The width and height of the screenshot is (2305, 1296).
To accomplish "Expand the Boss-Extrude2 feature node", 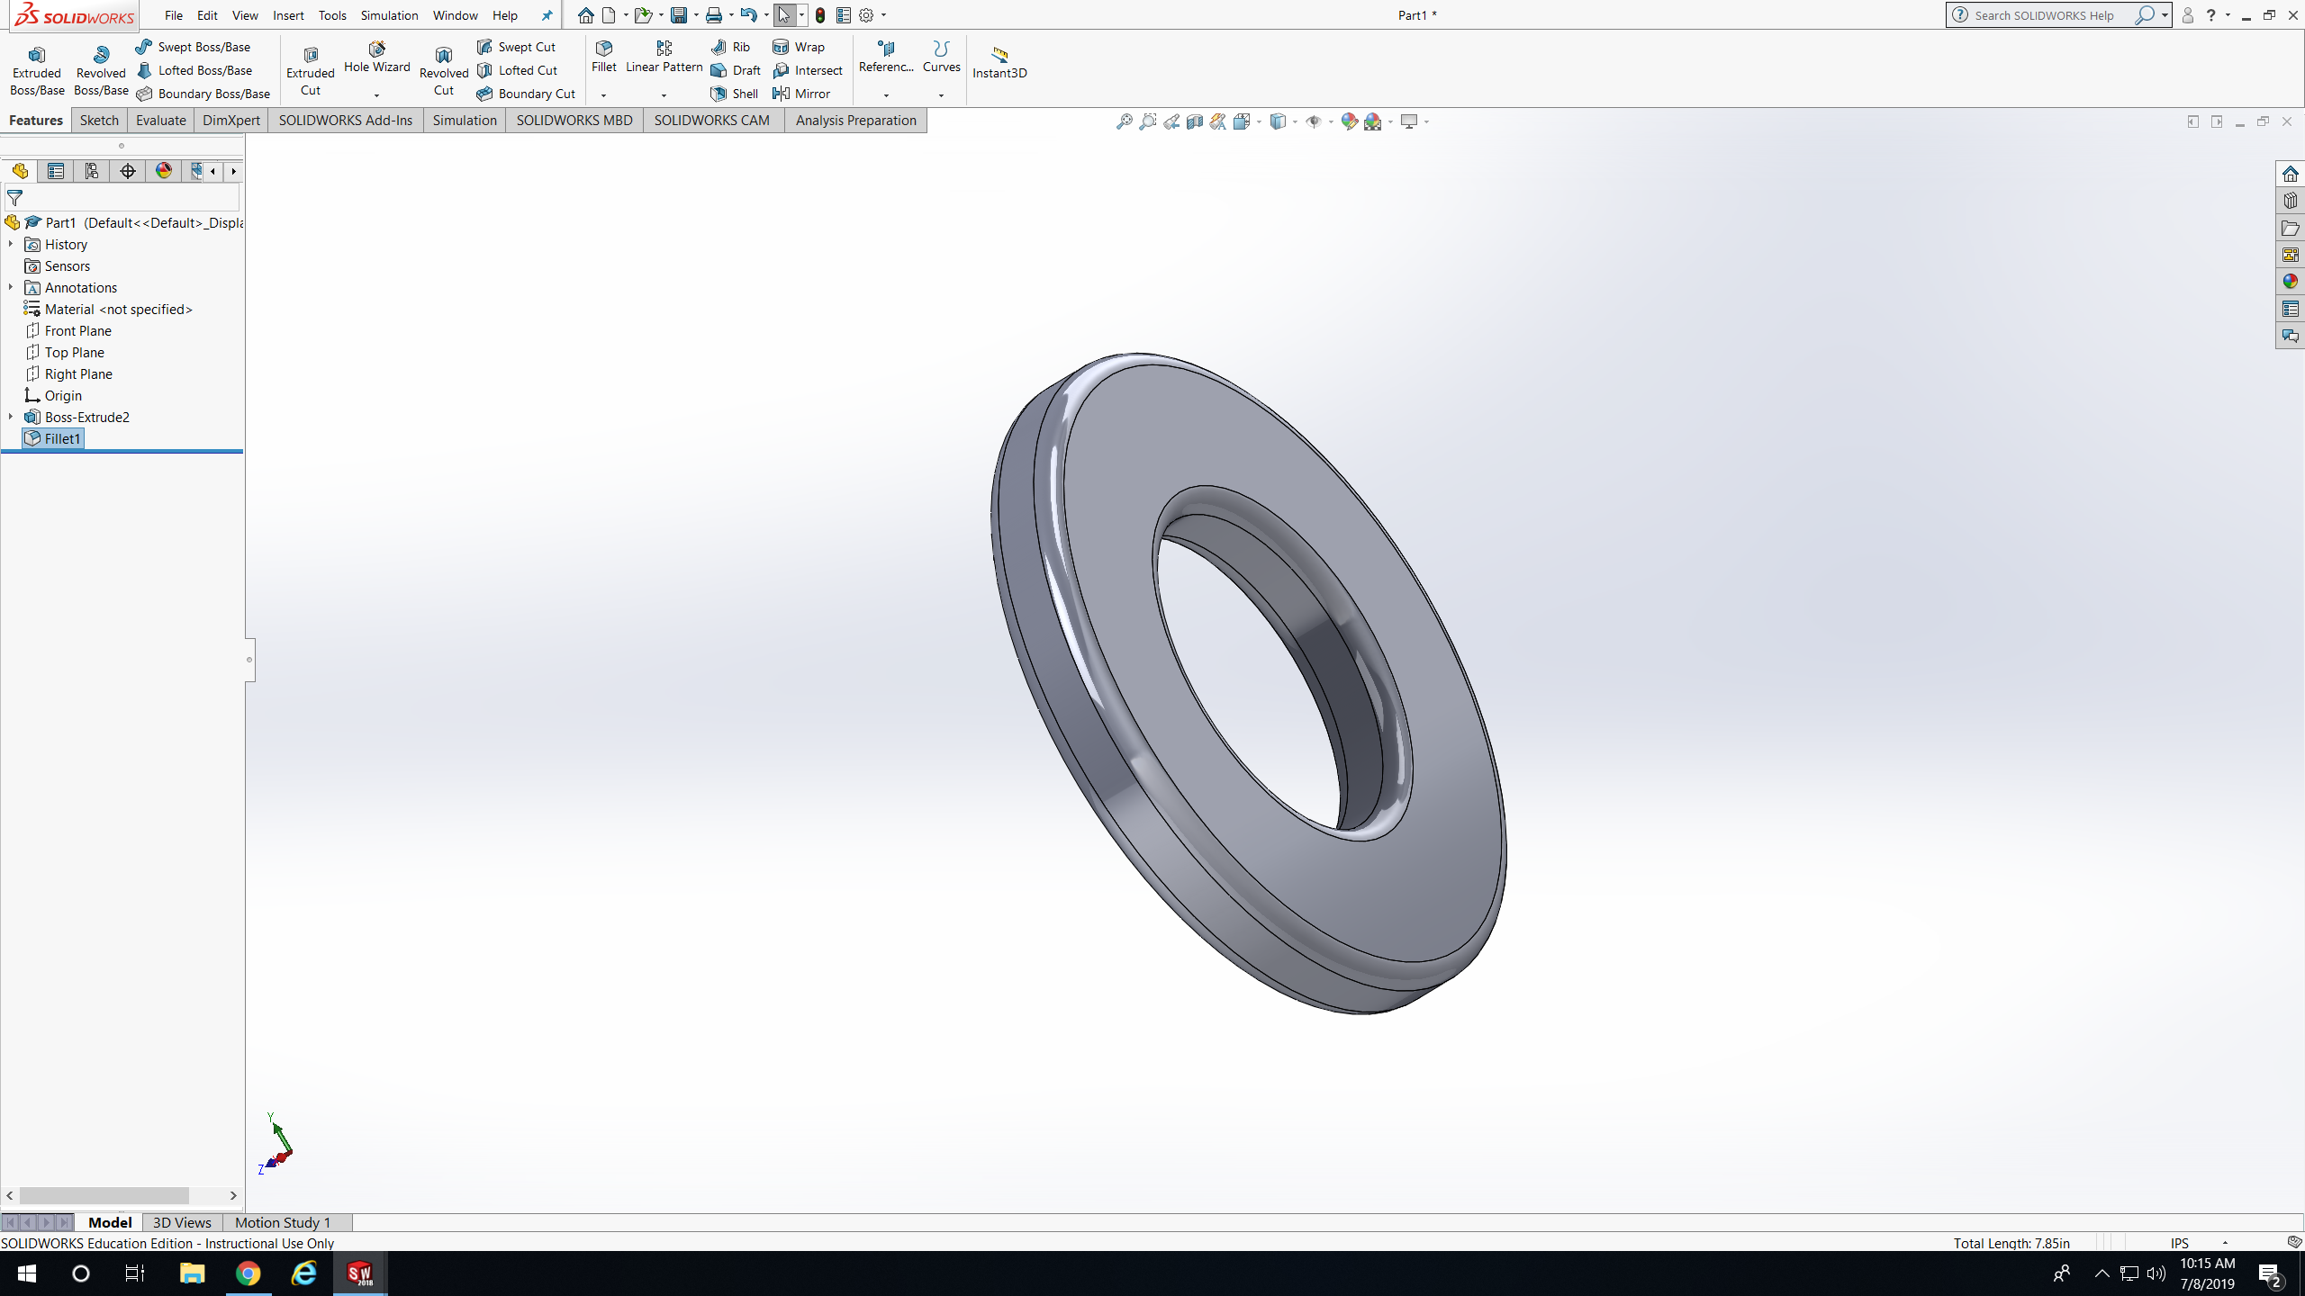I will point(11,417).
